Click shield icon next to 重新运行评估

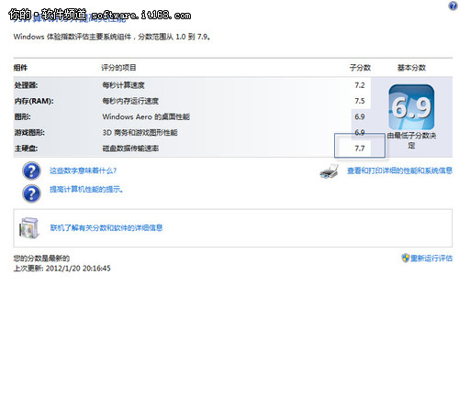coord(405,258)
